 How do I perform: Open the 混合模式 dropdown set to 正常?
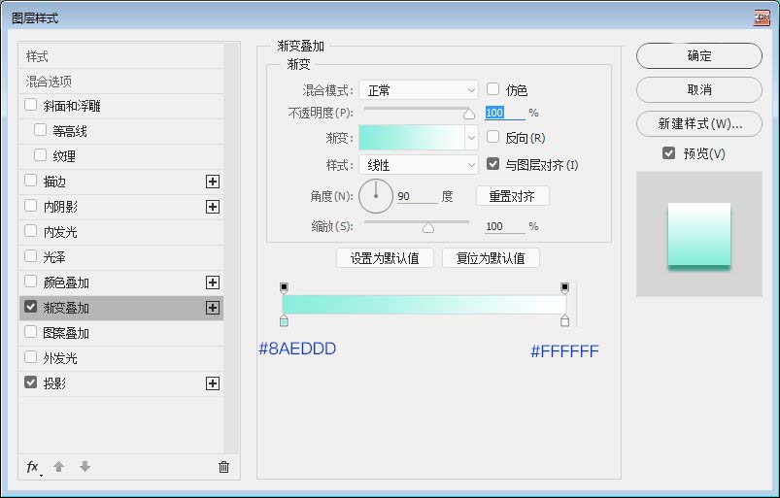point(419,90)
